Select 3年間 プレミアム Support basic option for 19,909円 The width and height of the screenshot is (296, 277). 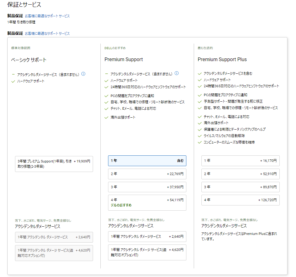tap(54, 164)
